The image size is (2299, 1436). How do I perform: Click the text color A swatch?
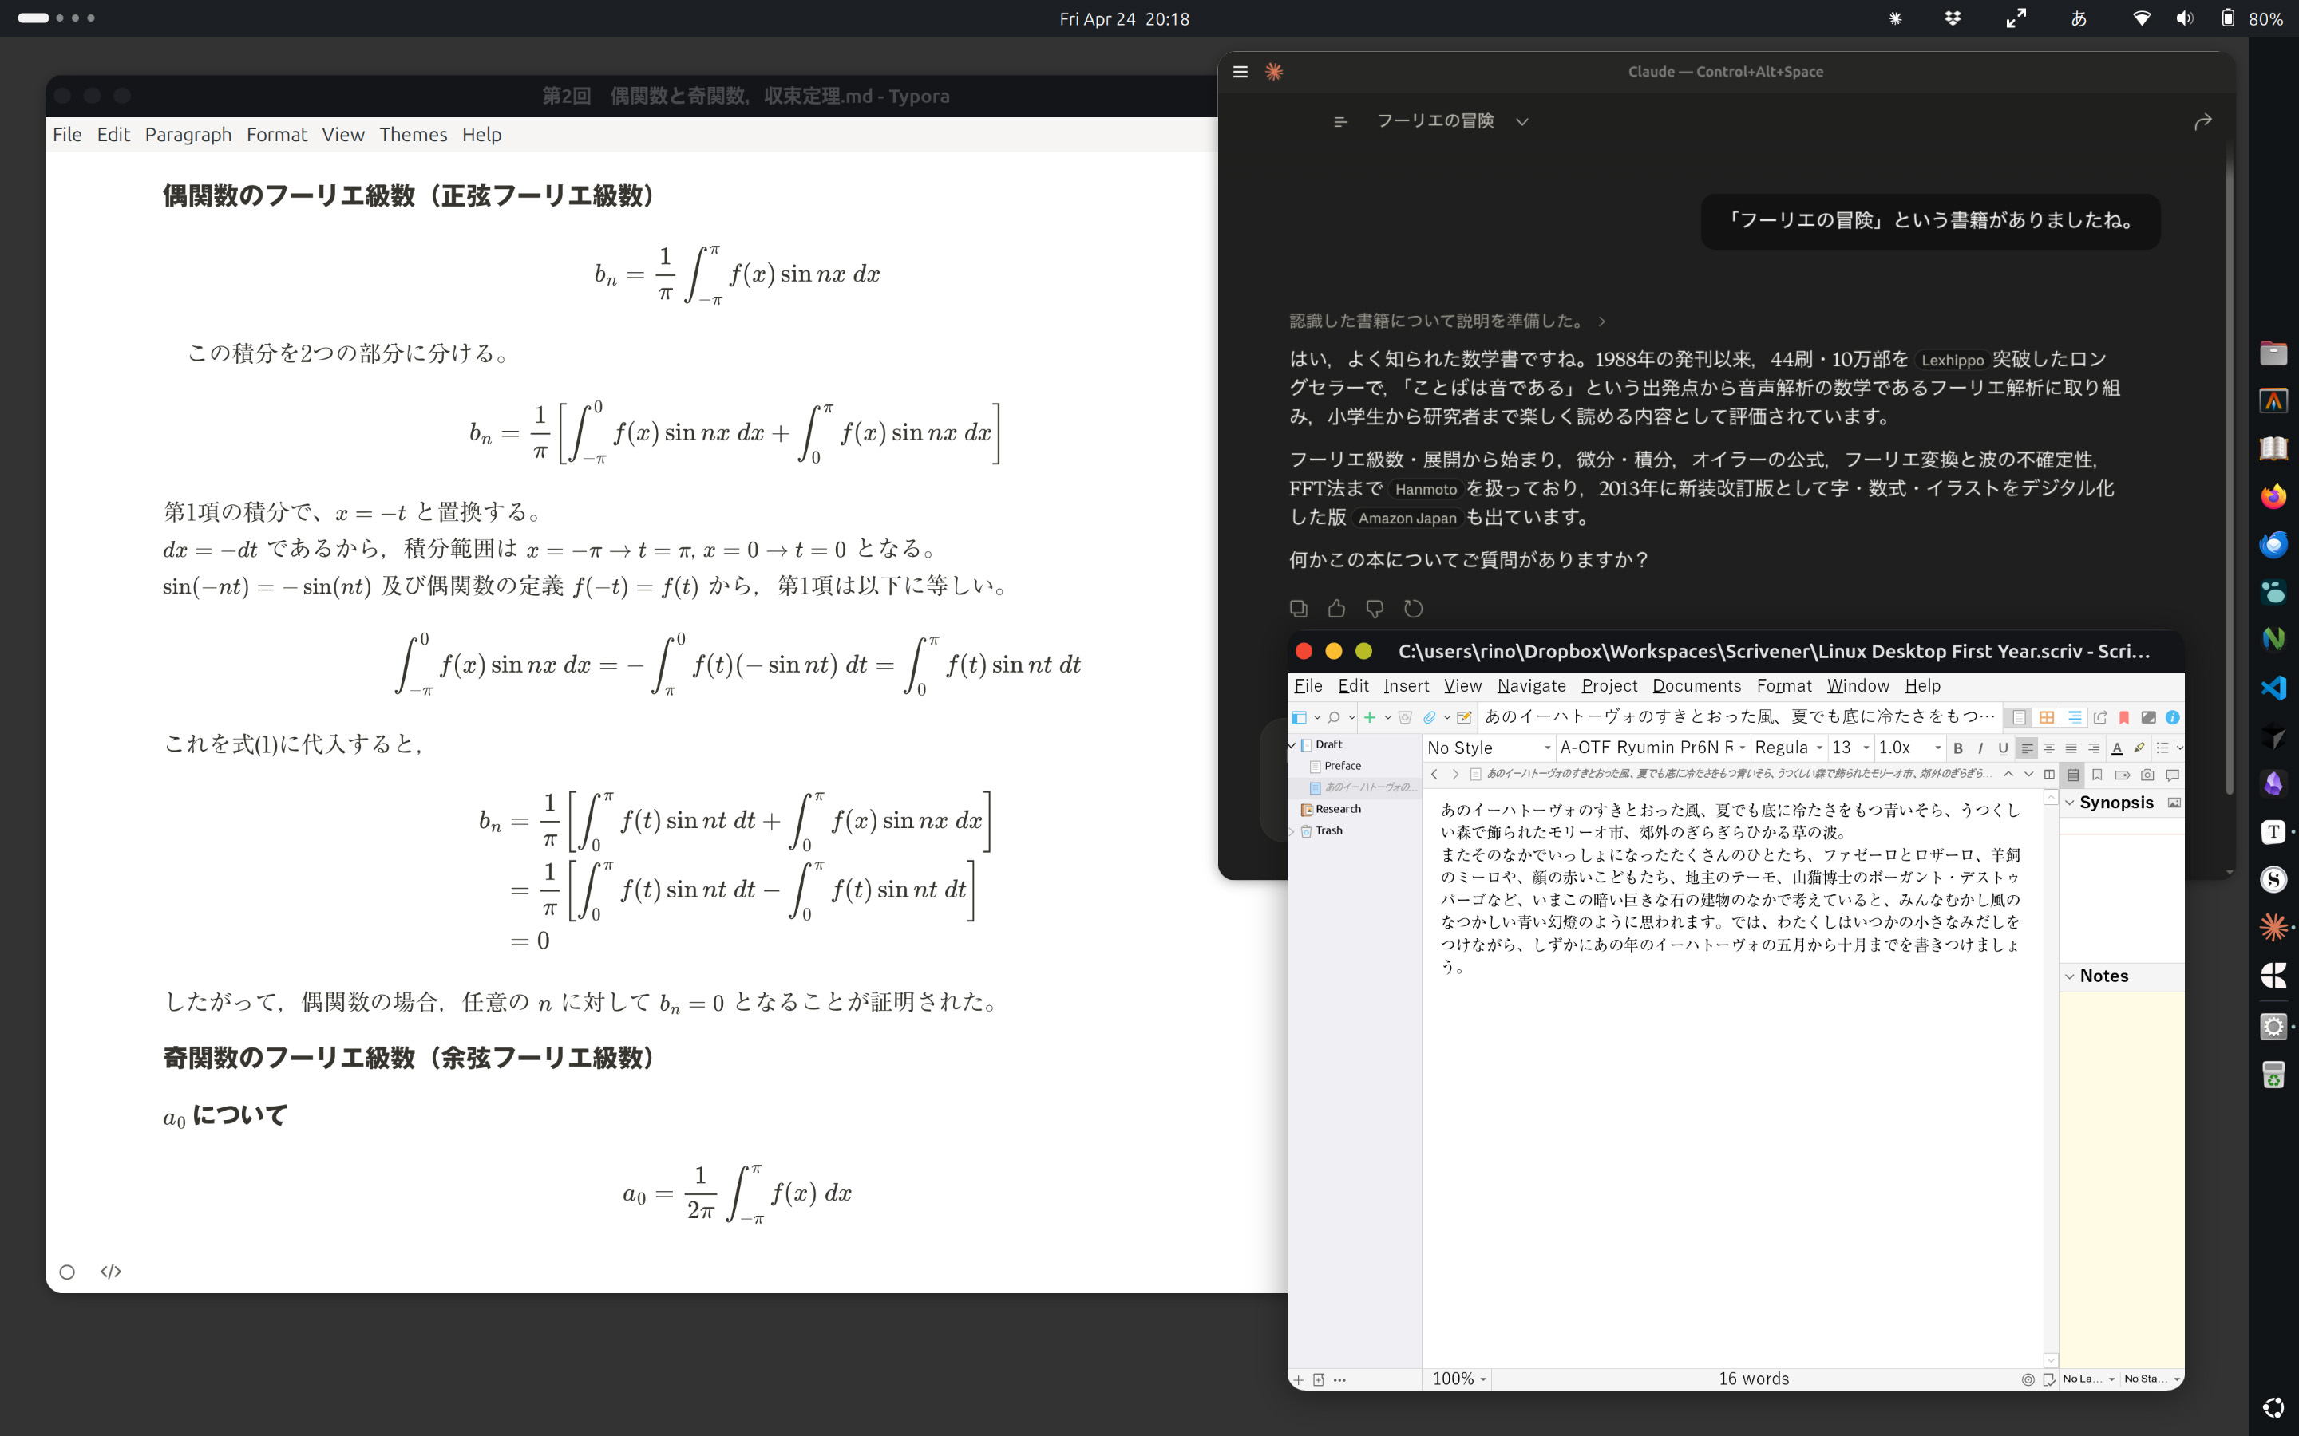[x=2117, y=748]
